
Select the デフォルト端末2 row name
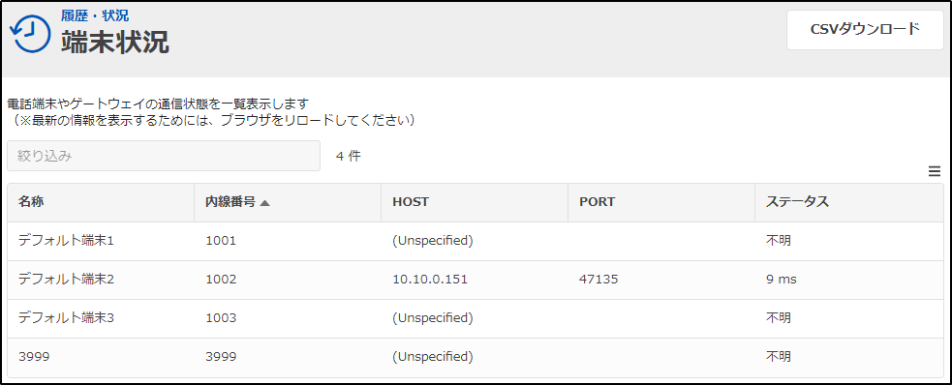67,280
